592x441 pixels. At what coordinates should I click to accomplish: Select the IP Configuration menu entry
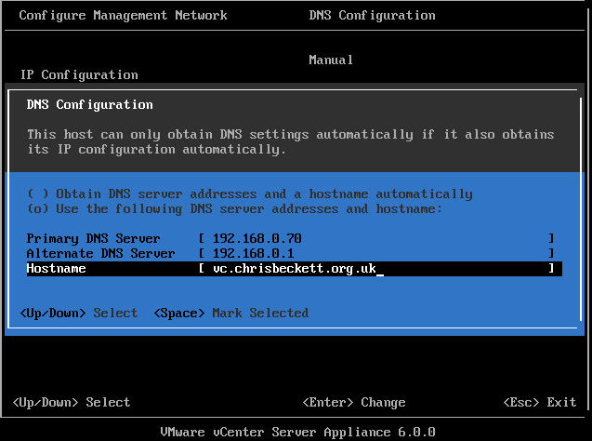point(79,74)
